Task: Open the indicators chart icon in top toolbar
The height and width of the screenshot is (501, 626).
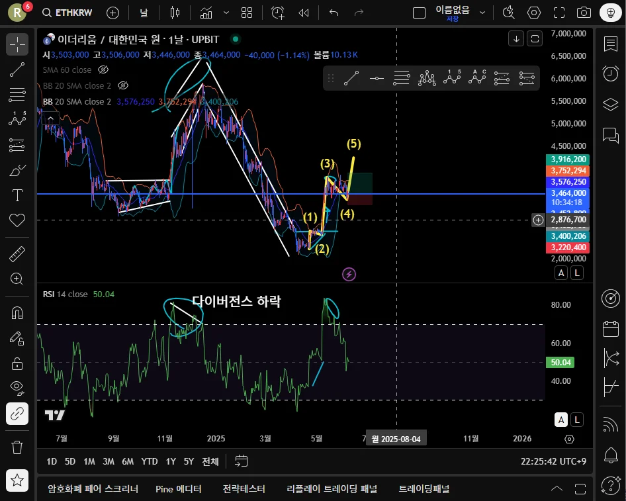Action: pos(206,13)
